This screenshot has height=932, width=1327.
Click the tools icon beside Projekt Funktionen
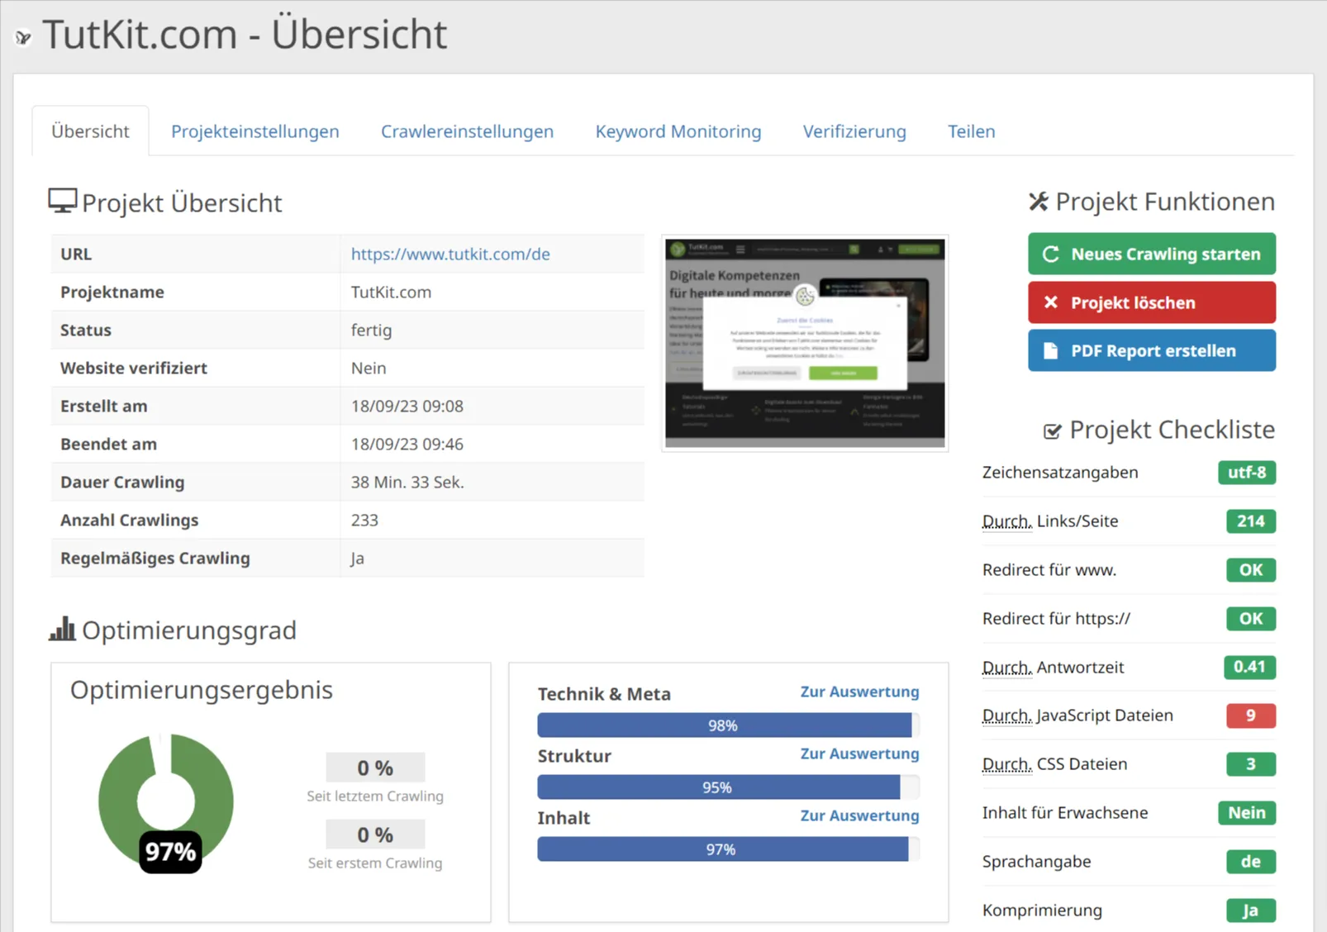1039,201
